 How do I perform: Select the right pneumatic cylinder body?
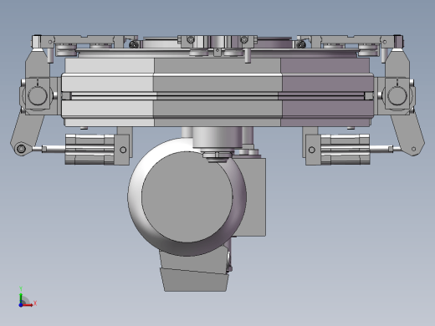click(x=345, y=150)
